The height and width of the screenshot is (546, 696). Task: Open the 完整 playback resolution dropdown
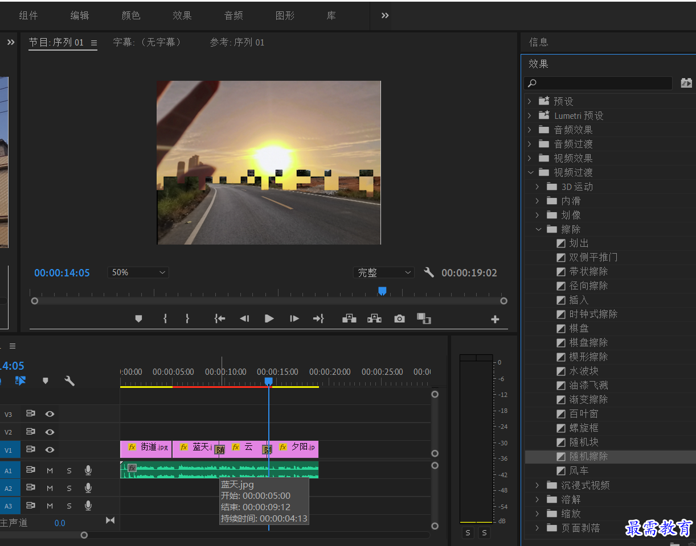[x=383, y=273]
